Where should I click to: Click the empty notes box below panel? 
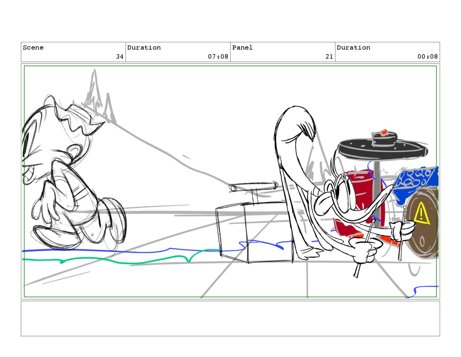click(230, 319)
